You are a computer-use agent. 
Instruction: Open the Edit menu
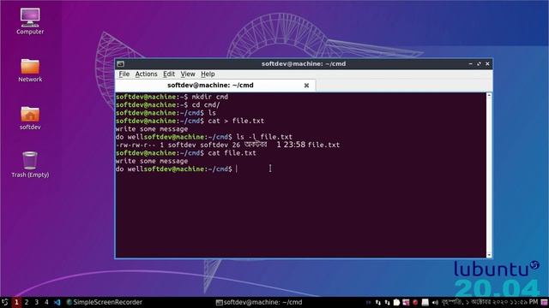tap(169, 74)
